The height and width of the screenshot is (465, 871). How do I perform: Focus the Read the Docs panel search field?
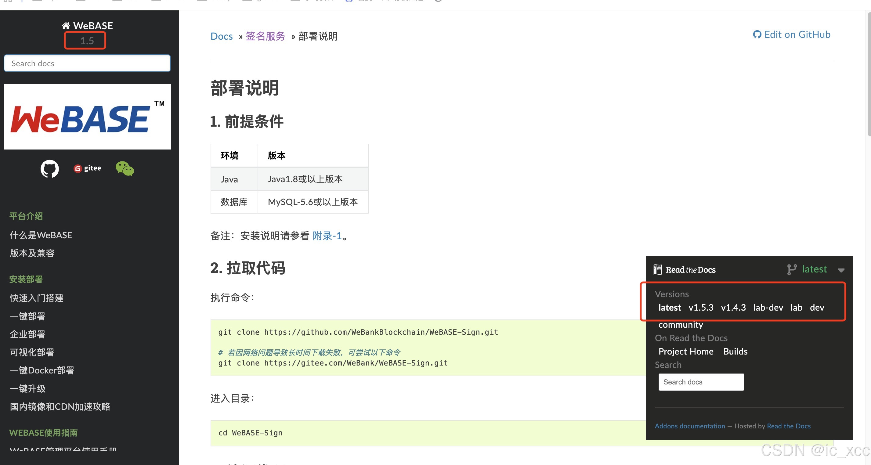(x=701, y=382)
